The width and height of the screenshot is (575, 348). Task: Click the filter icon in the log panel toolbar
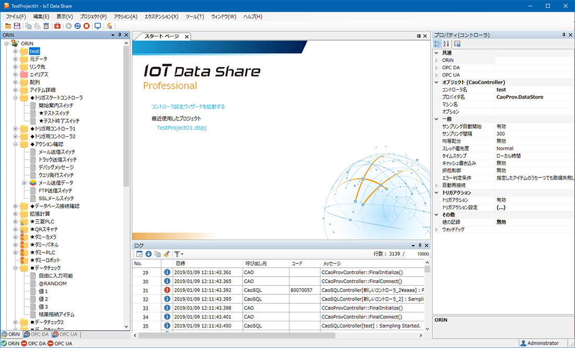tap(178, 254)
